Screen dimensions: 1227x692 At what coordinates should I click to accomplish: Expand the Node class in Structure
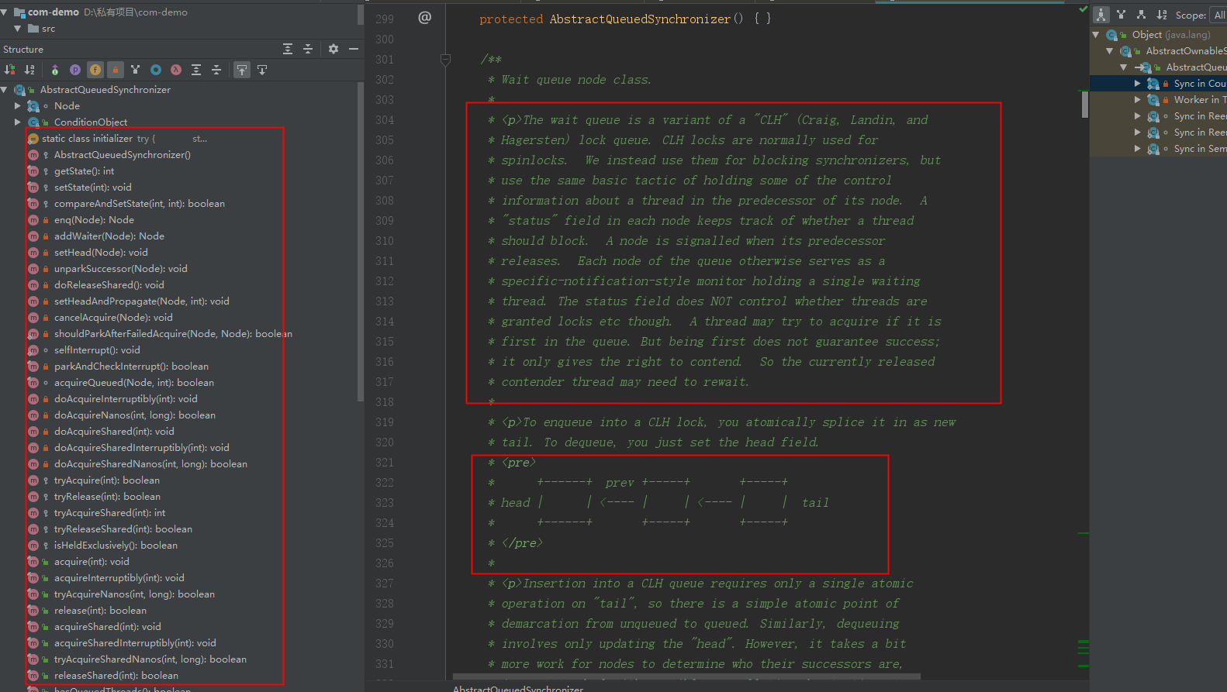pyautogui.click(x=17, y=106)
